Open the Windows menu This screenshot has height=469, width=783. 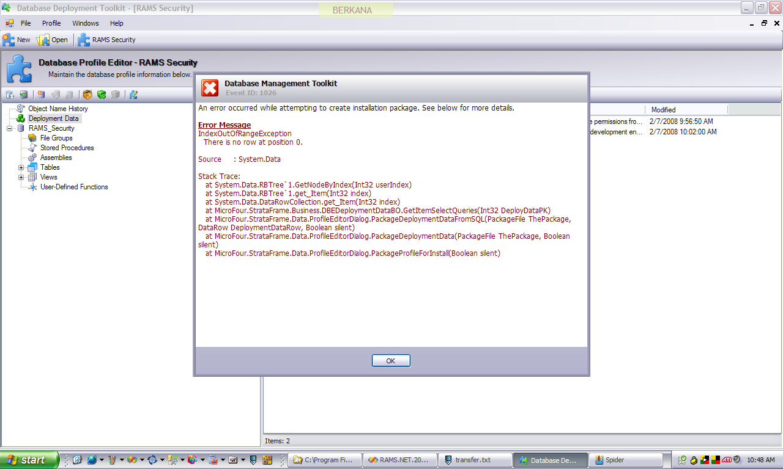[x=85, y=23]
